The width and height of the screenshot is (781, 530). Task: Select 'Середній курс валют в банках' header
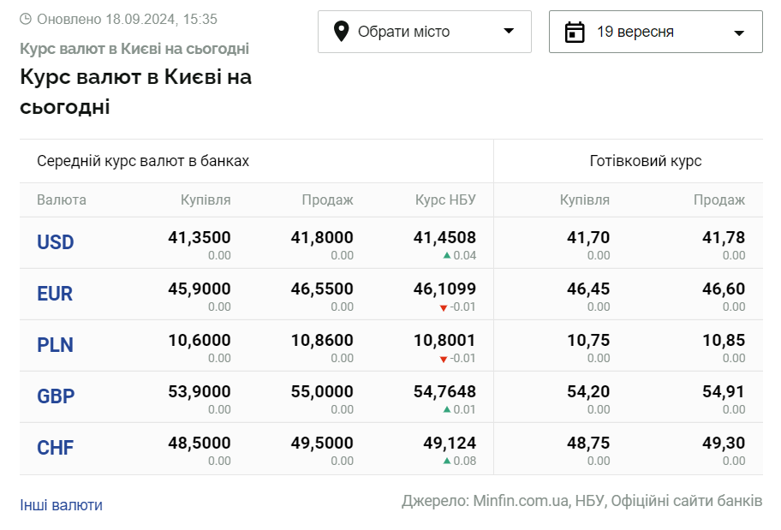click(143, 161)
